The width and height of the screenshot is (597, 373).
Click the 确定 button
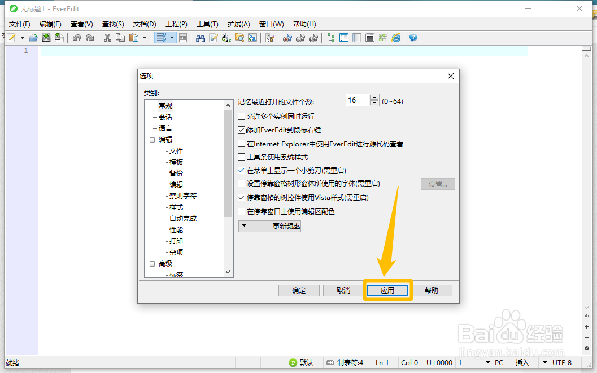299,291
